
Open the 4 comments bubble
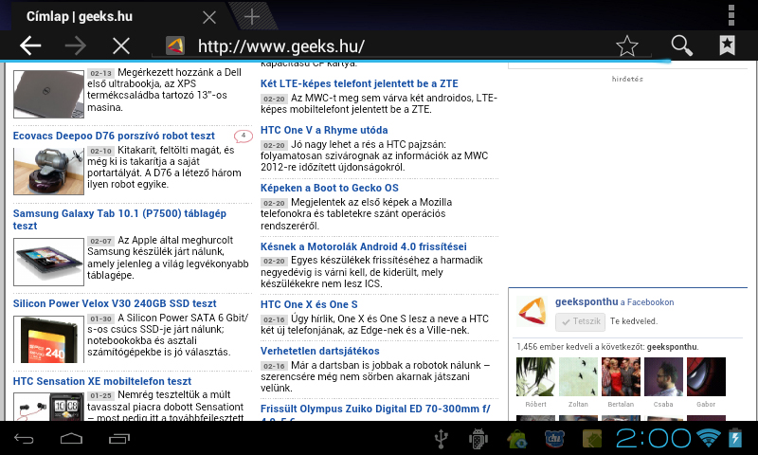pos(244,136)
